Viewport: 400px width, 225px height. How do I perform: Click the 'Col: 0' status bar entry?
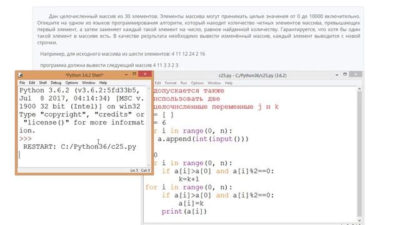(x=146, y=170)
